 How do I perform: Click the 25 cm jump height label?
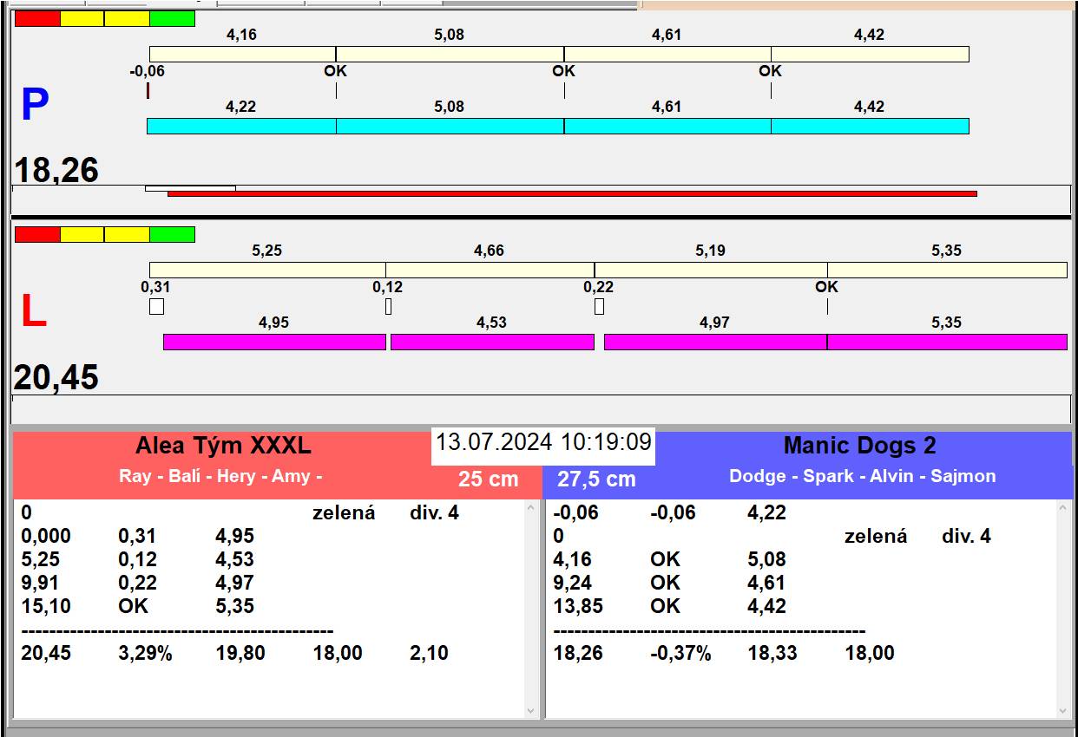489,479
